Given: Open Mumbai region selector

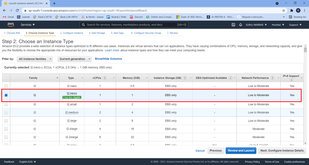Looking at the screenshot, I should [278, 25].
